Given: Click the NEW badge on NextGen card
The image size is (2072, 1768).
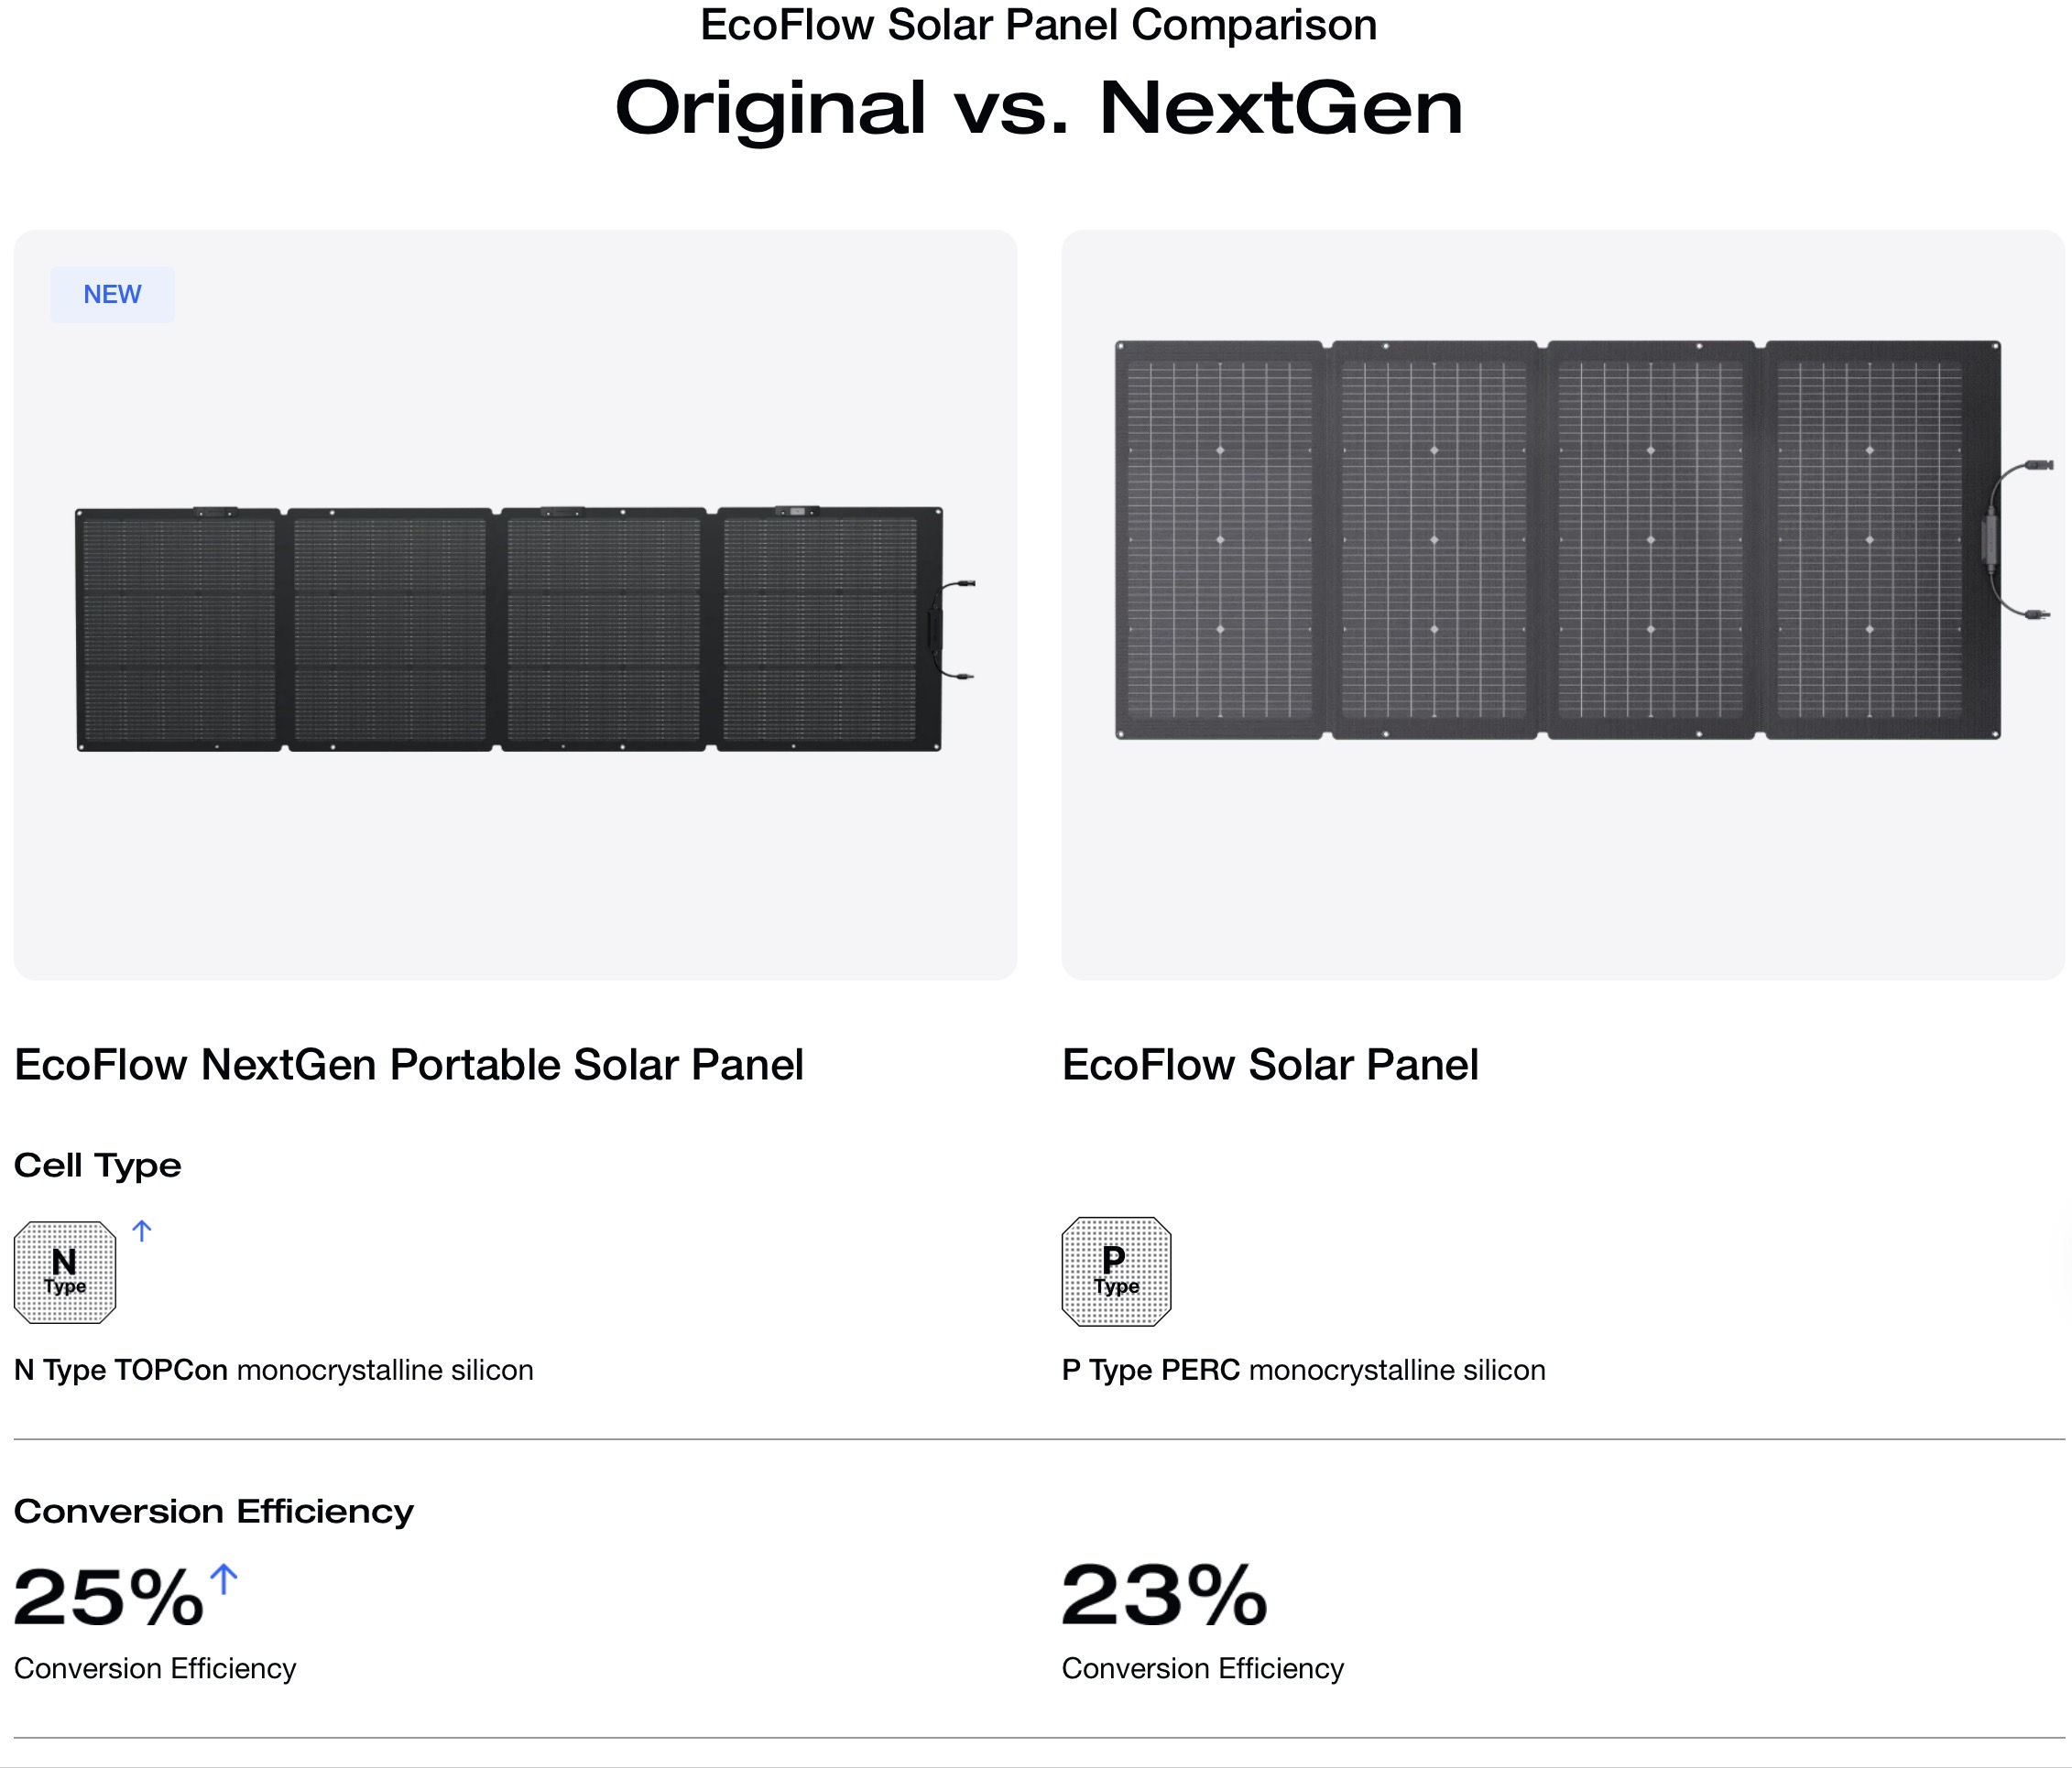Looking at the screenshot, I should pos(112,295).
